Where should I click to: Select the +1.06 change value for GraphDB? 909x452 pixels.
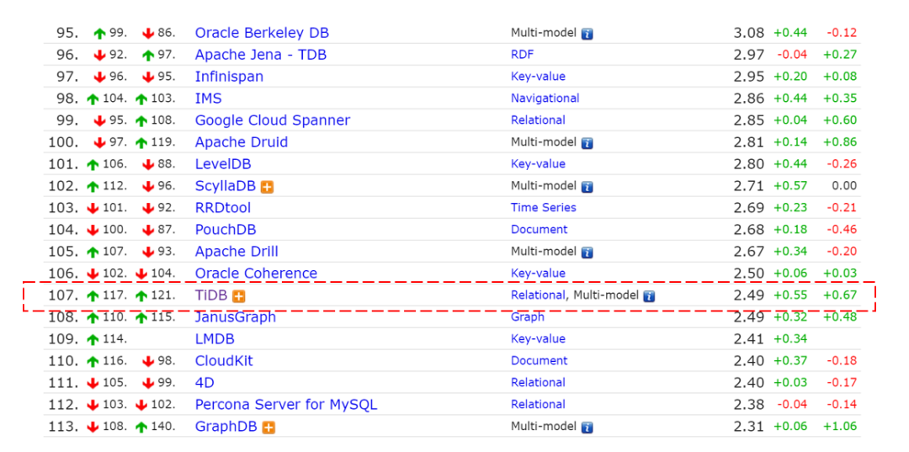[x=840, y=427]
